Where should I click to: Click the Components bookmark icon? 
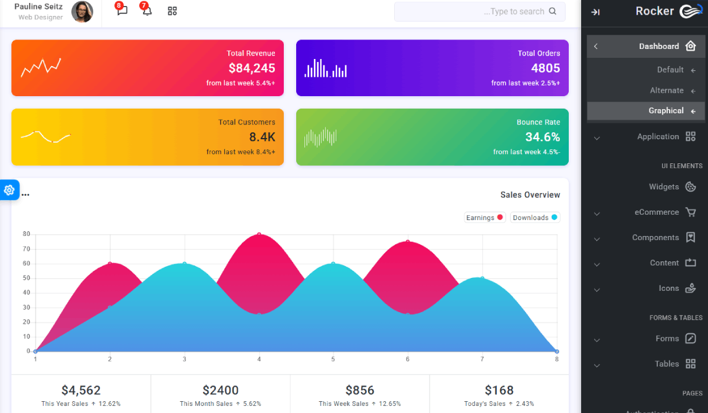tap(691, 237)
